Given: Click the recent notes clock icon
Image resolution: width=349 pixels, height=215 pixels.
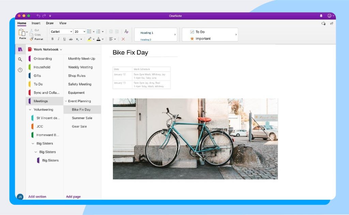Looking at the screenshot, I should point(20,70).
